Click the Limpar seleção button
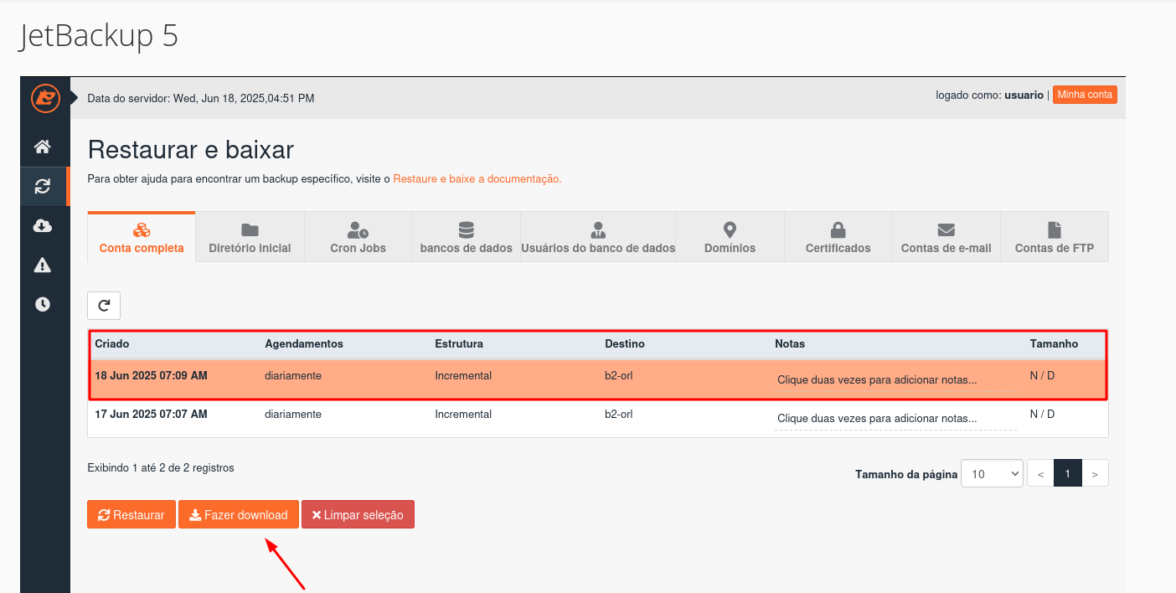Screen dimensions: 1176x593 click(x=358, y=515)
